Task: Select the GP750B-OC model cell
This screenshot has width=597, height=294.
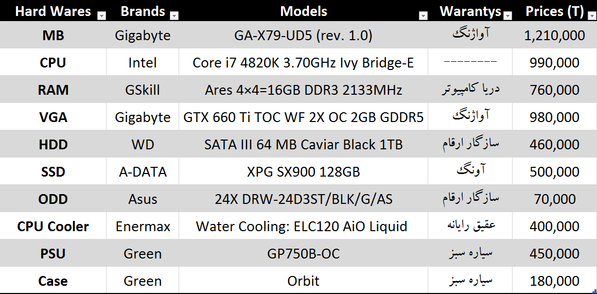Action: (x=303, y=254)
